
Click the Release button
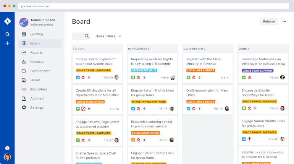[269, 21]
